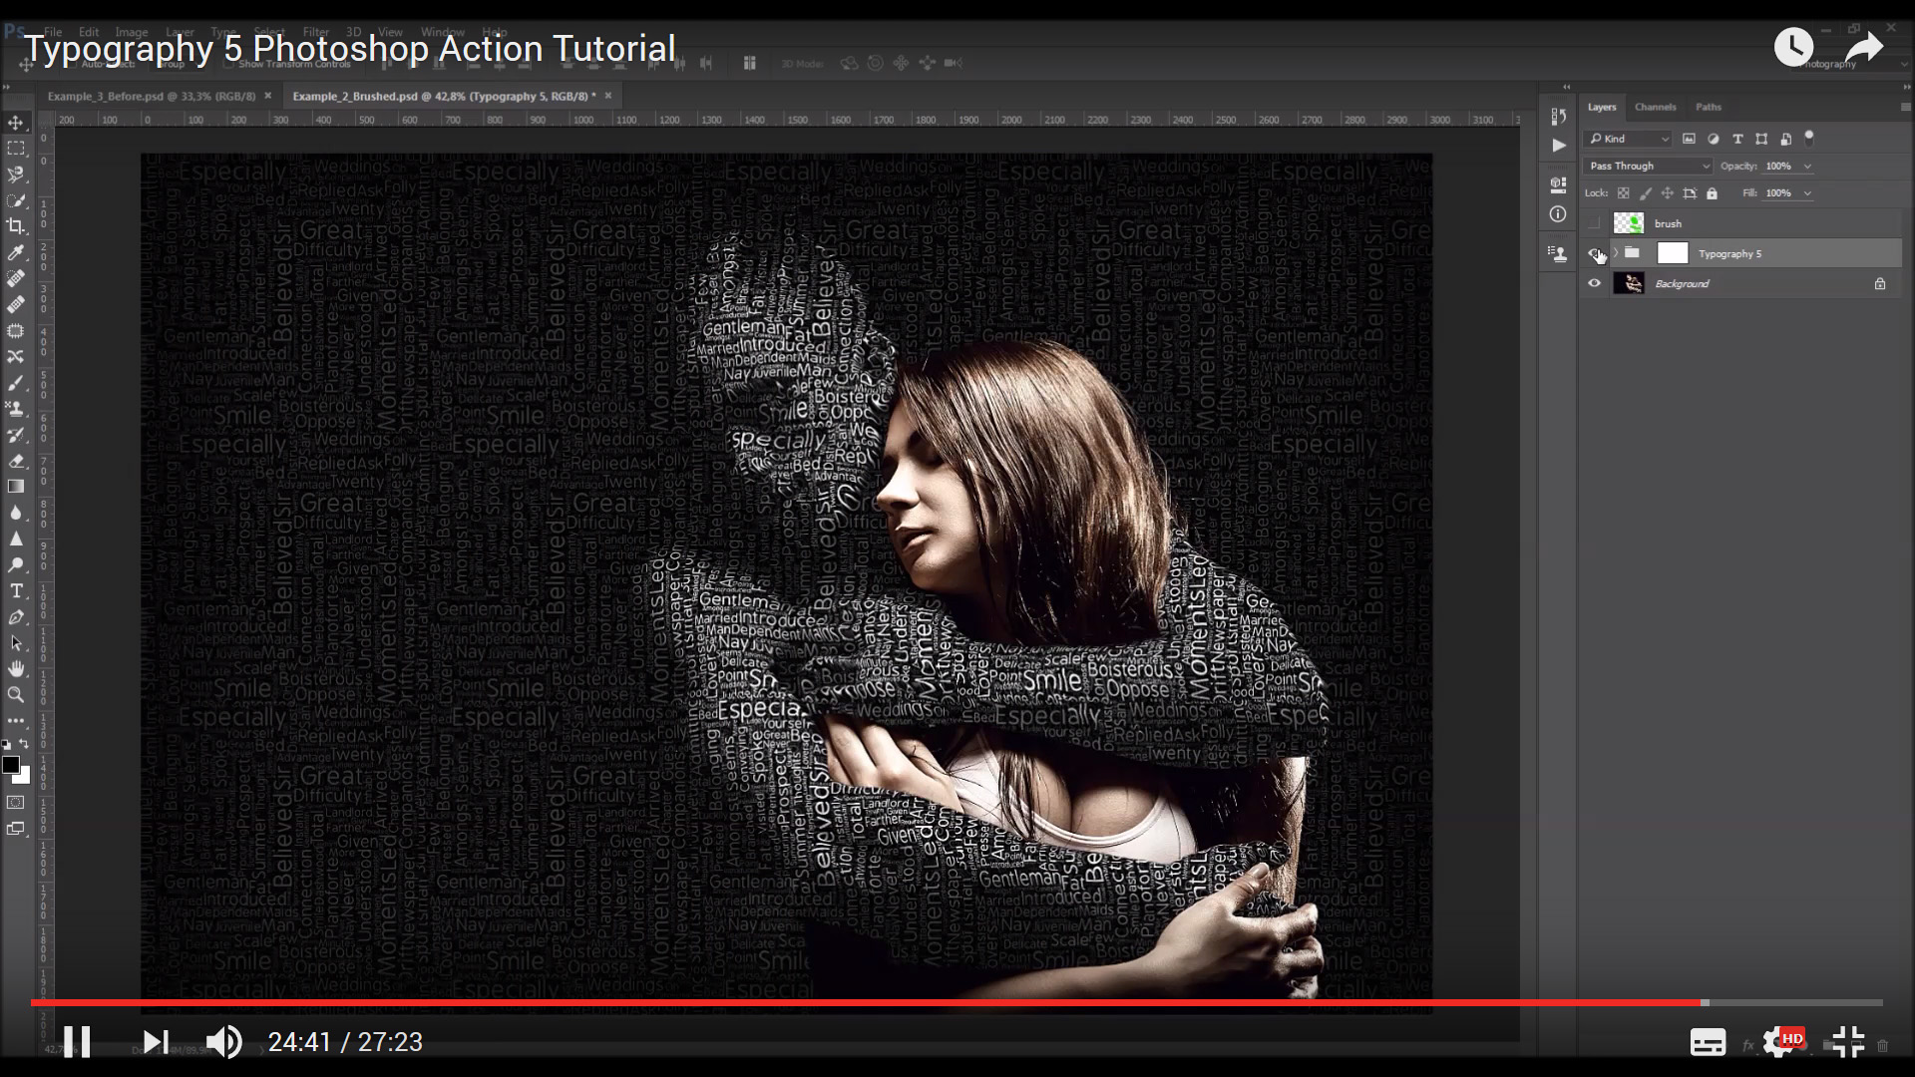
Task: Select the brush layer thumbnail
Action: click(x=1629, y=223)
